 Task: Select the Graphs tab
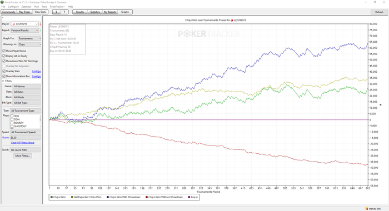(x=125, y=12)
